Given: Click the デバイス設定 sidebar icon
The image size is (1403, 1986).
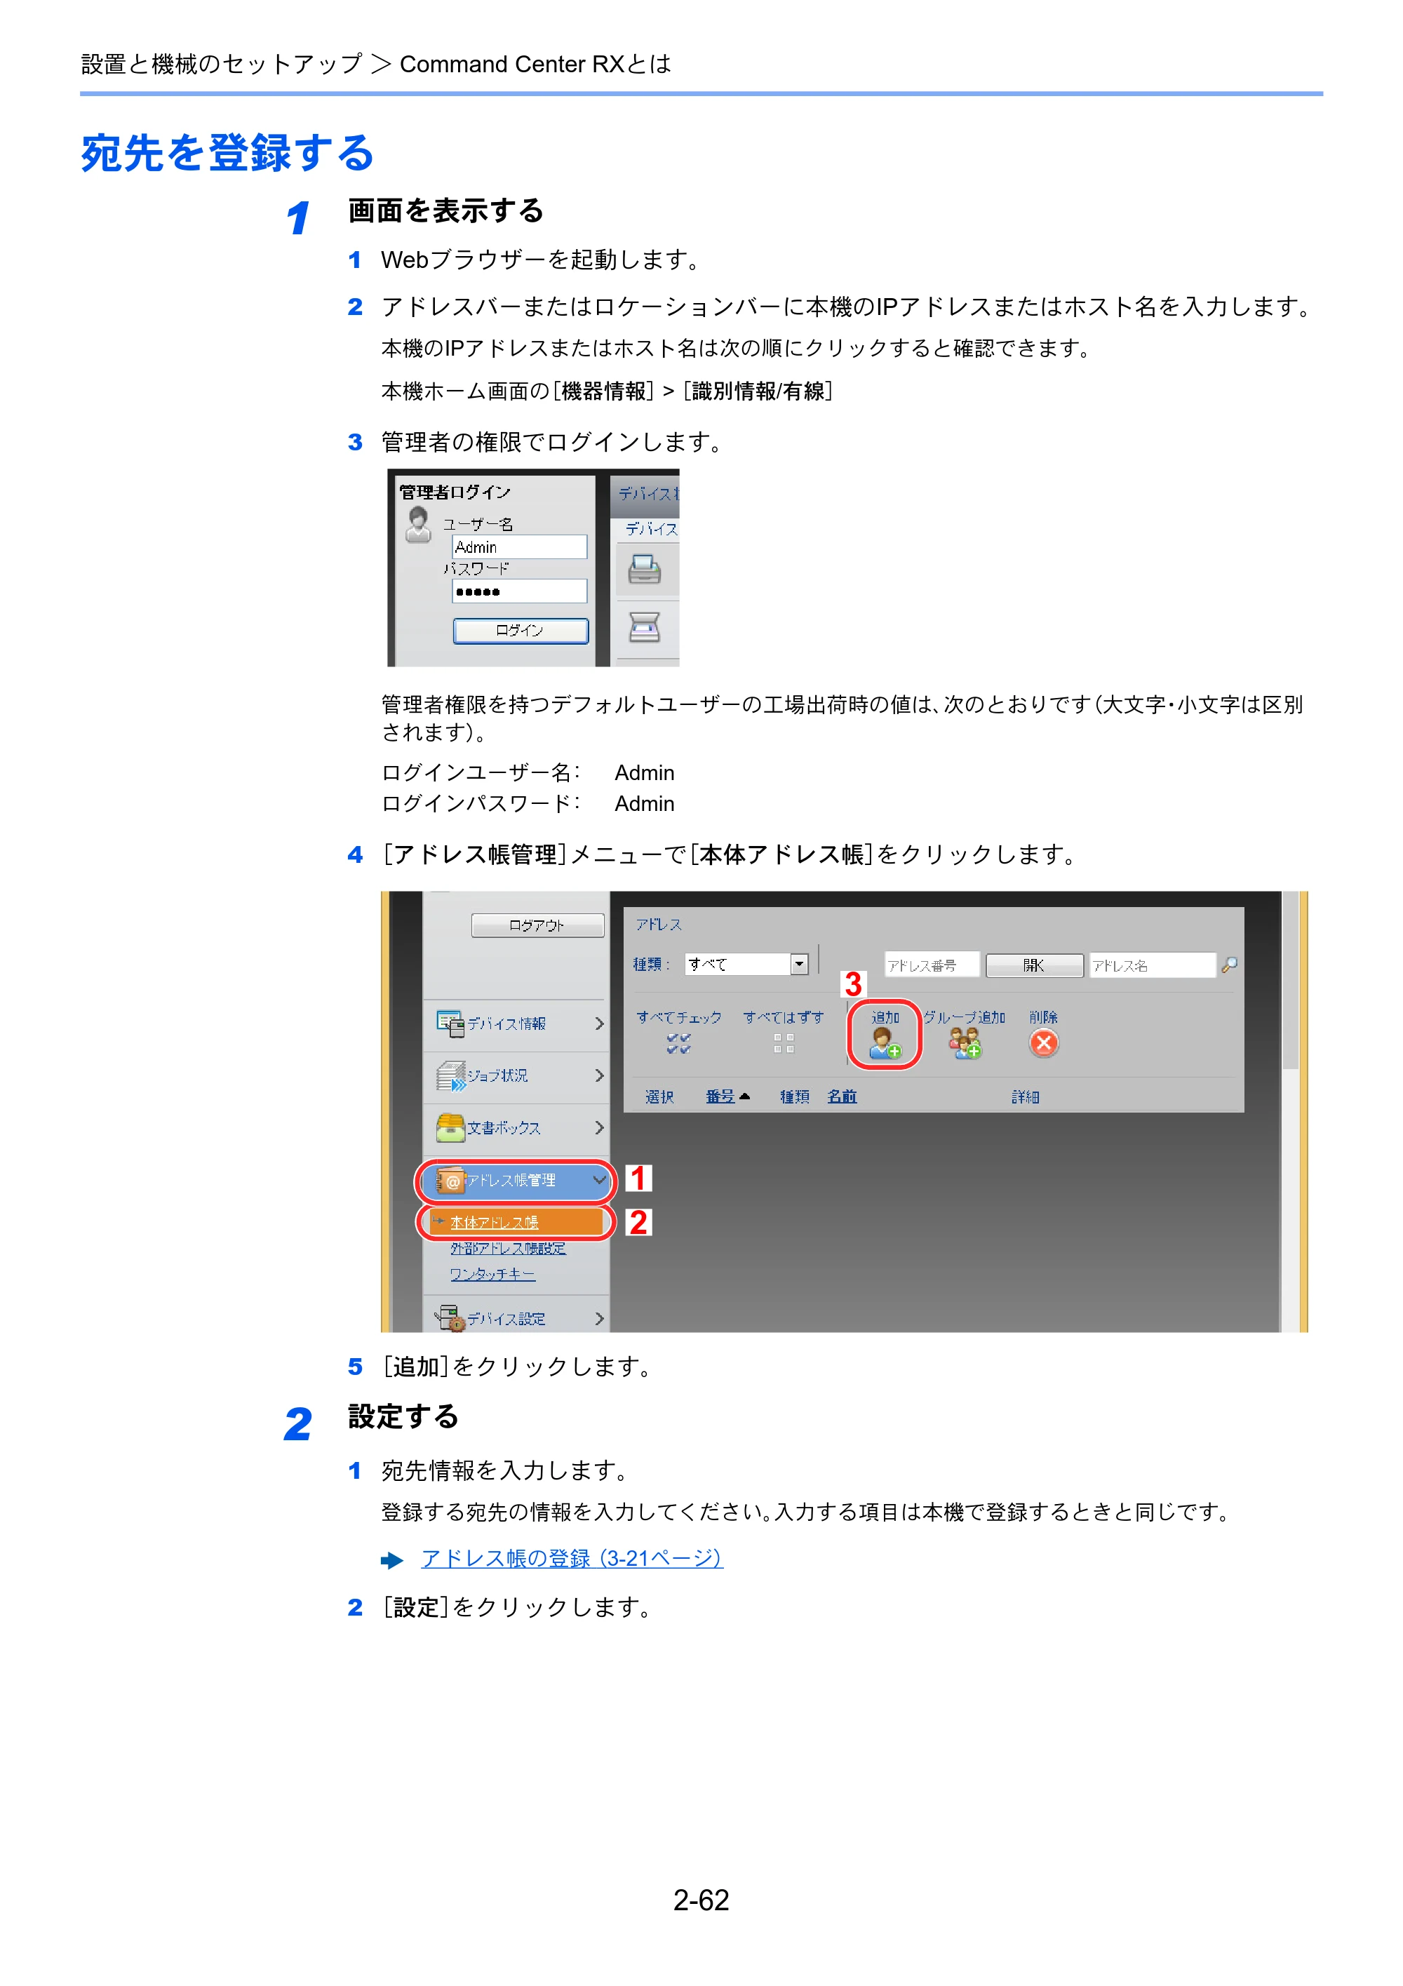Looking at the screenshot, I should click(x=450, y=1318).
